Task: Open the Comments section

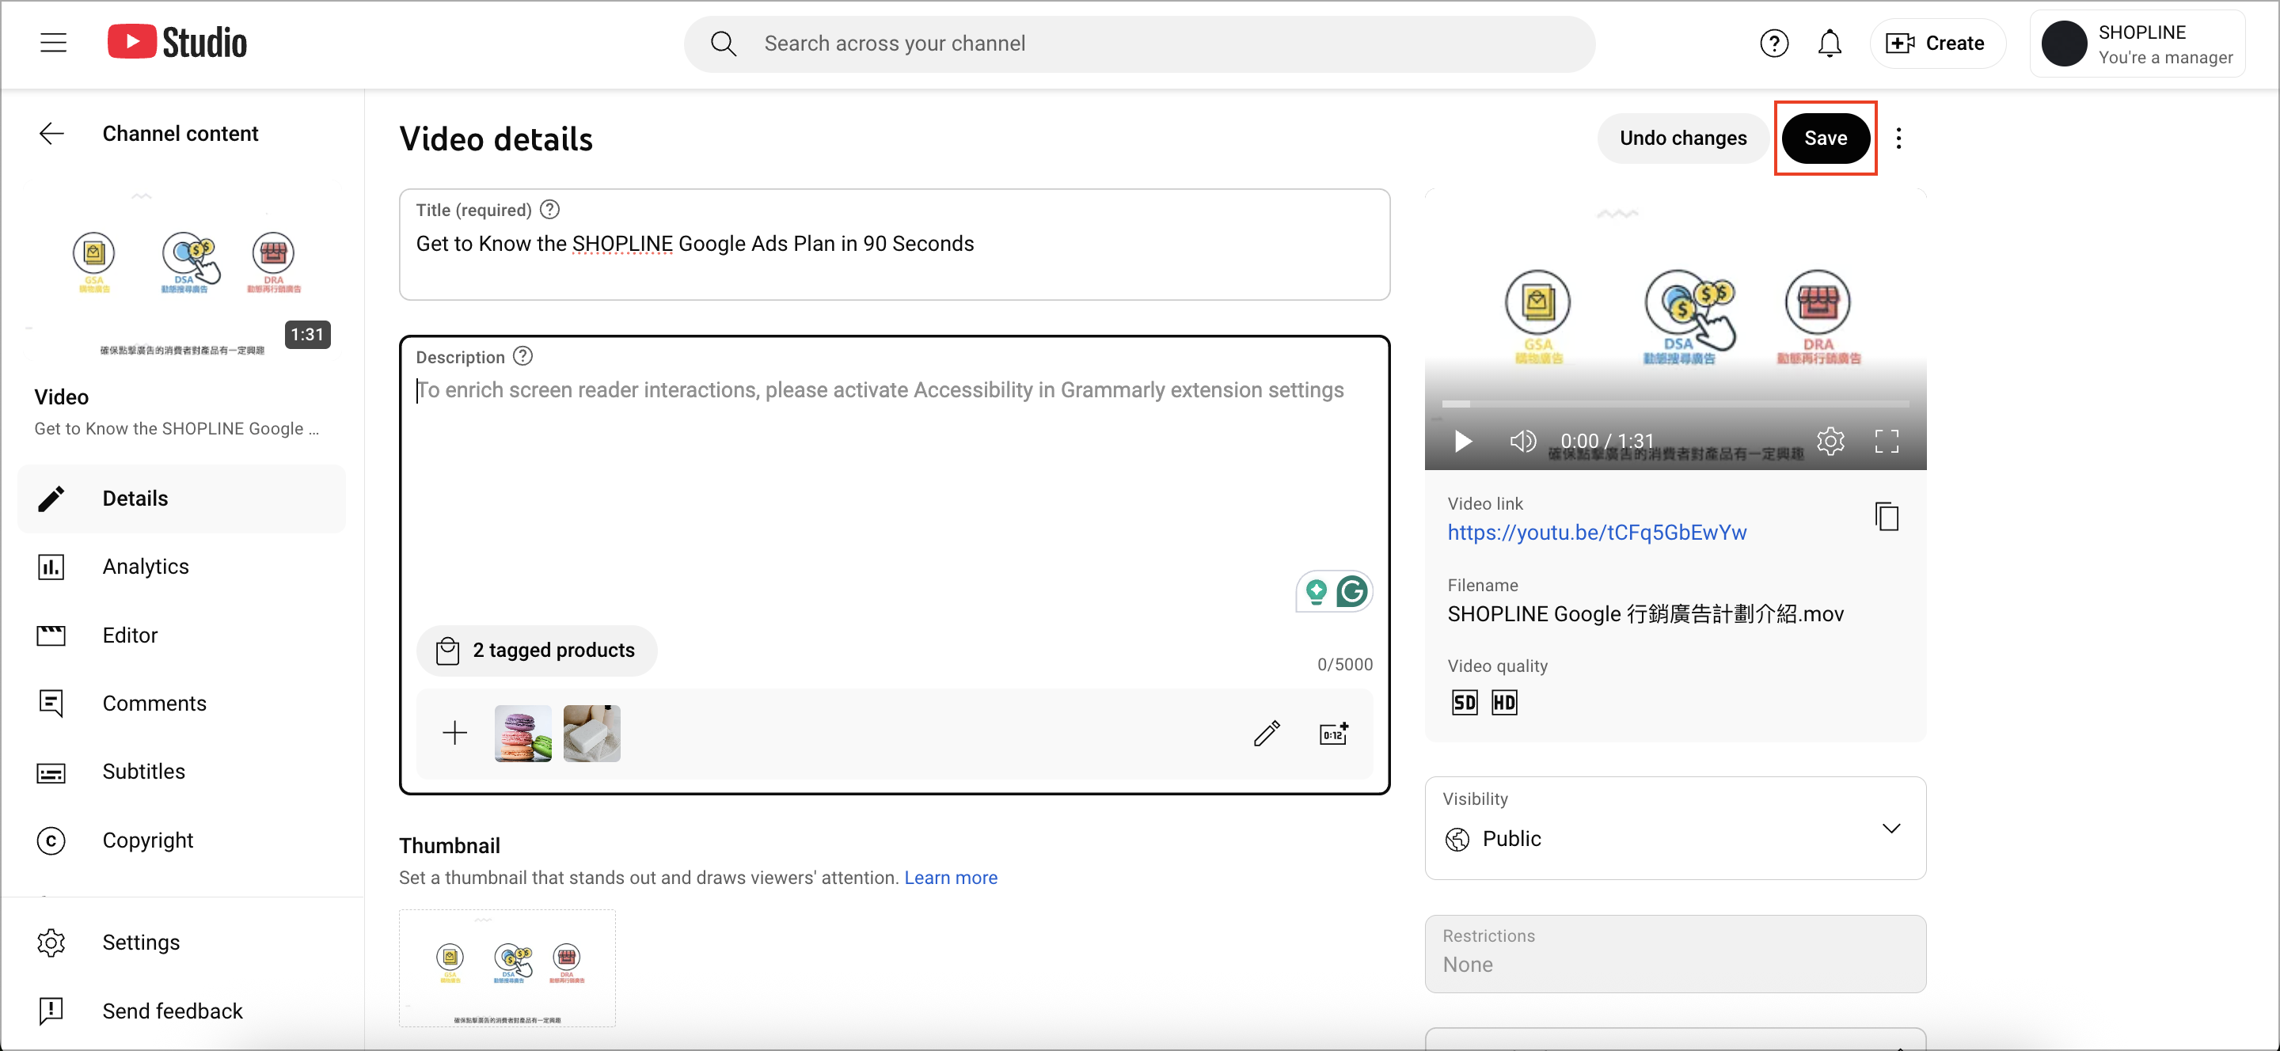Action: [x=181, y=704]
